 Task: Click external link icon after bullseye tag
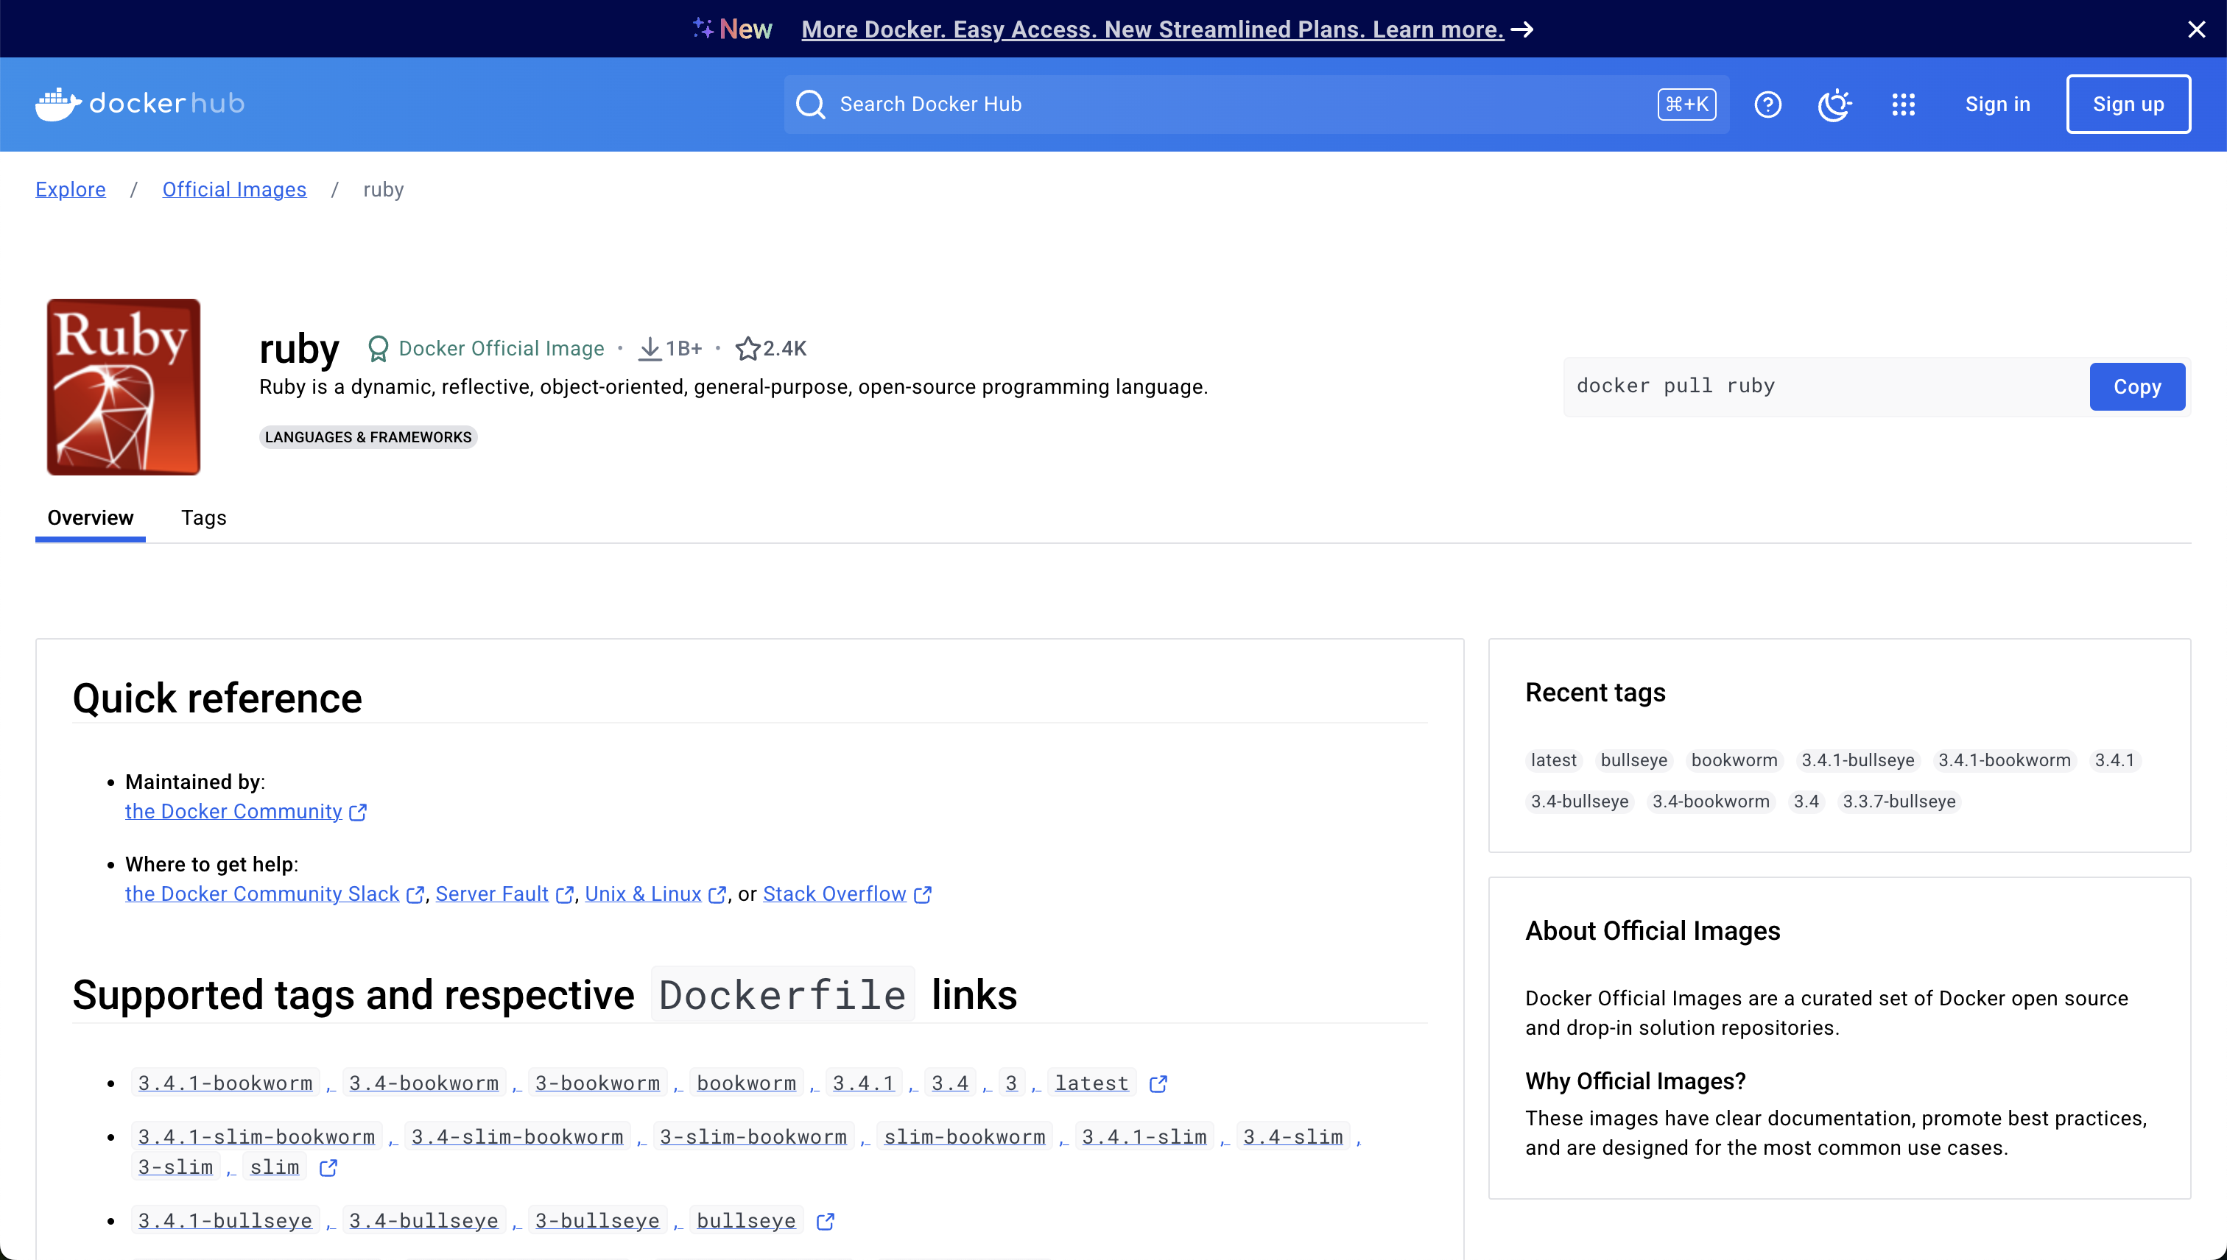tap(825, 1221)
